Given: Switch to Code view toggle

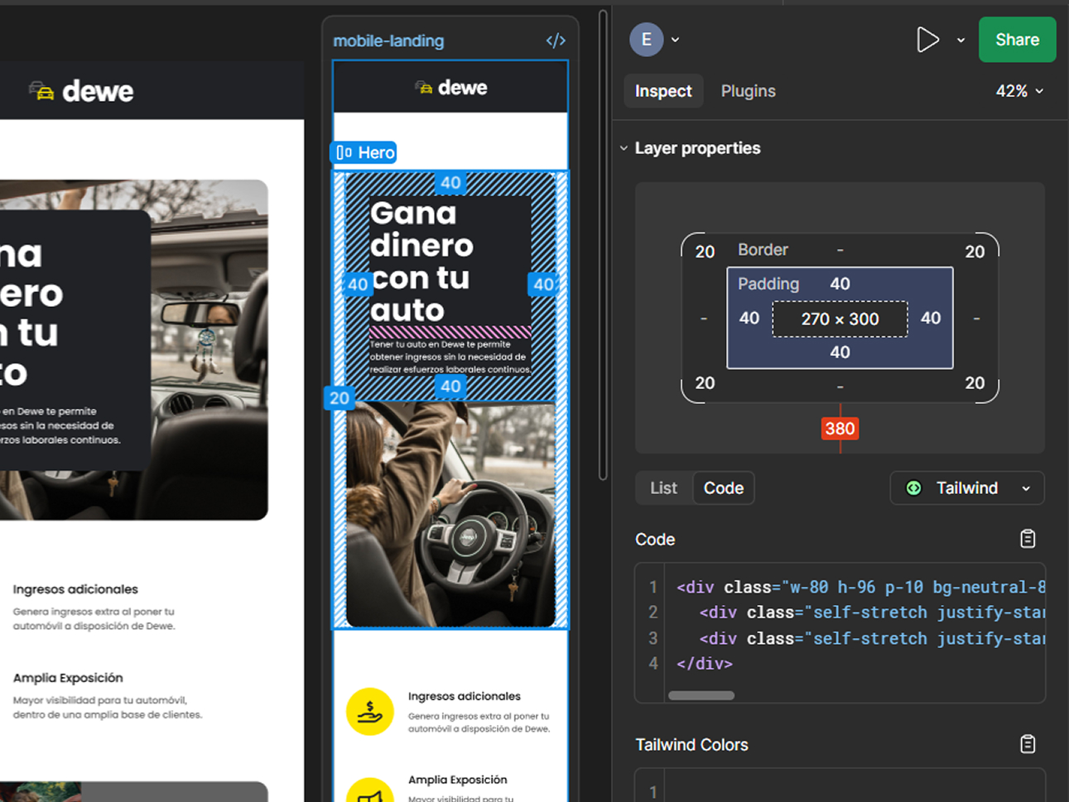Looking at the screenshot, I should pos(723,488).
